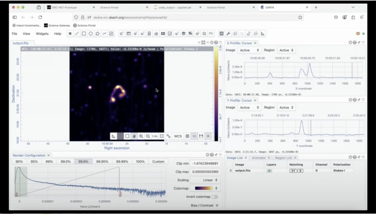
Task: Open the Widgets menu
Action: tap(42, 34)
